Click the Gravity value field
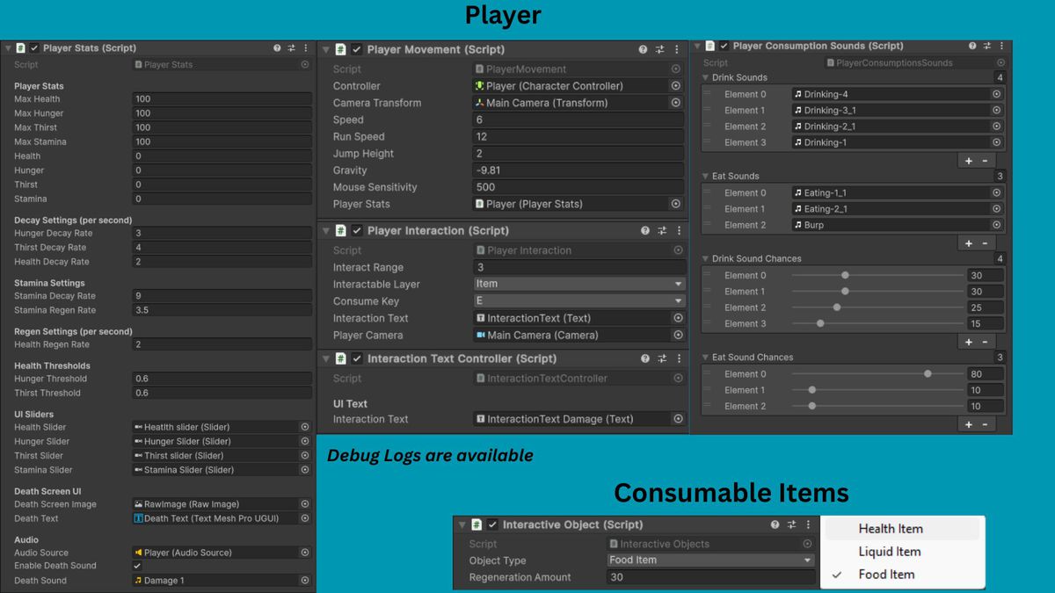The height and width of the screenshot is (593, 1055). tap(578, 170)
